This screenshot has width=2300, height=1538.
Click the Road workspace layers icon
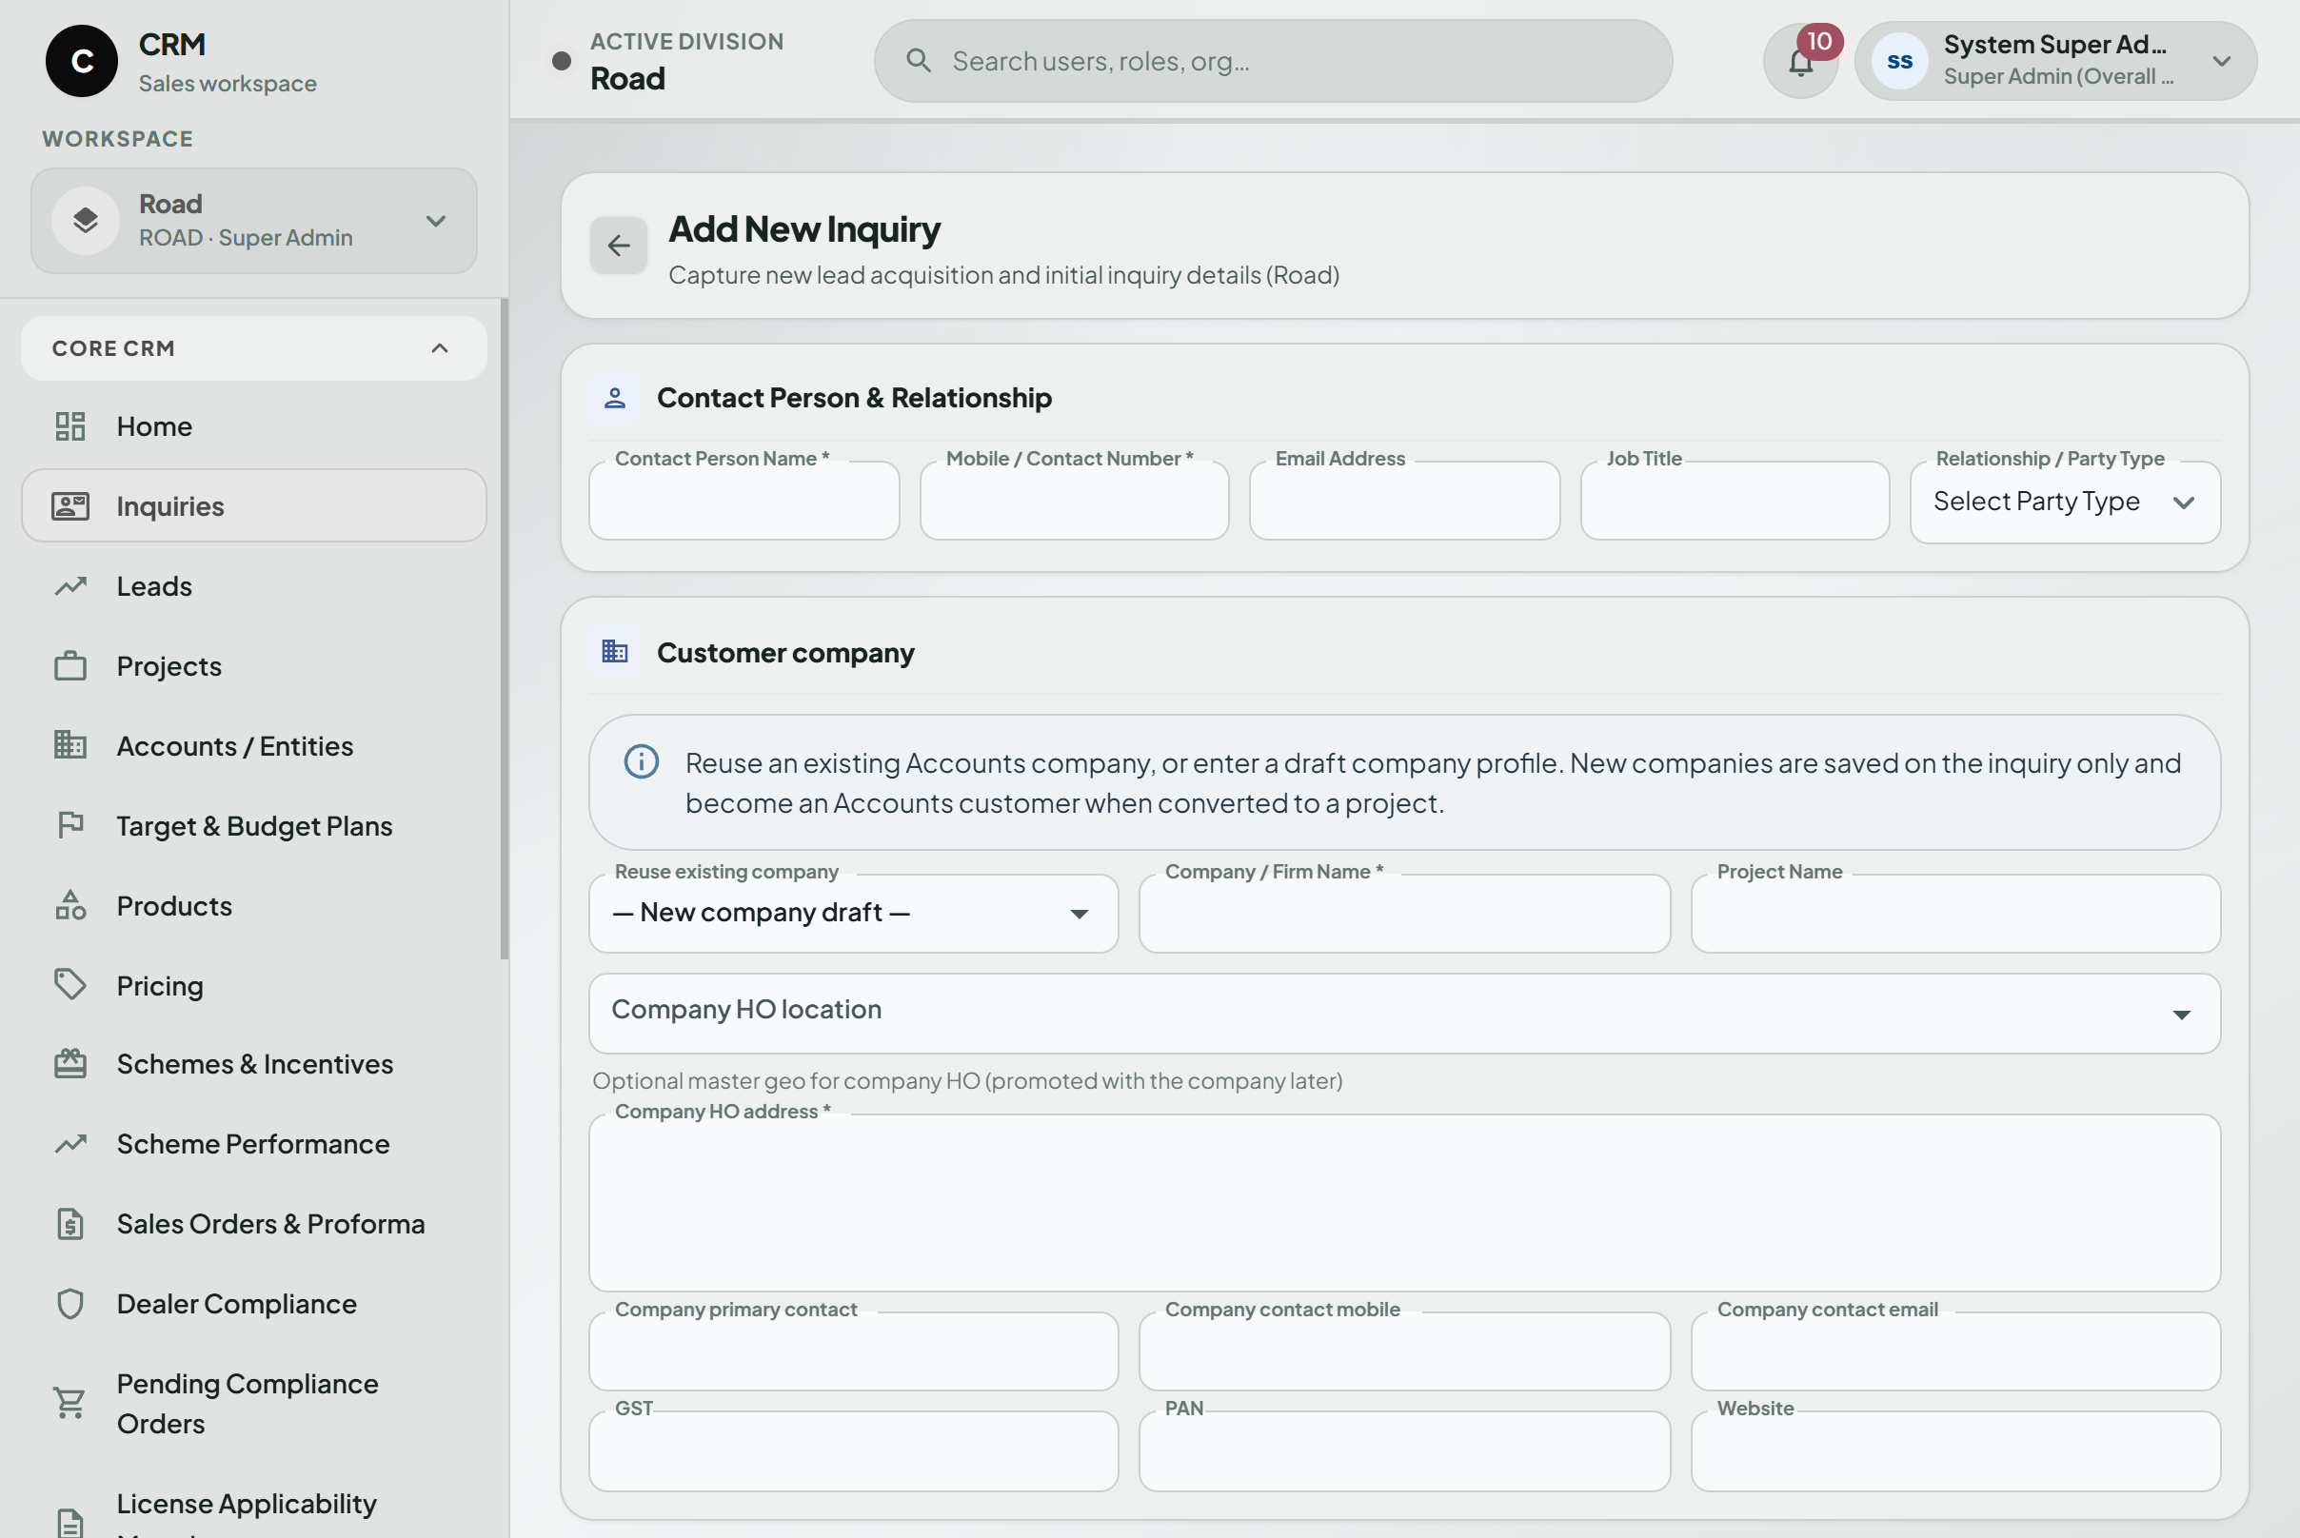(x=86, y=221)
